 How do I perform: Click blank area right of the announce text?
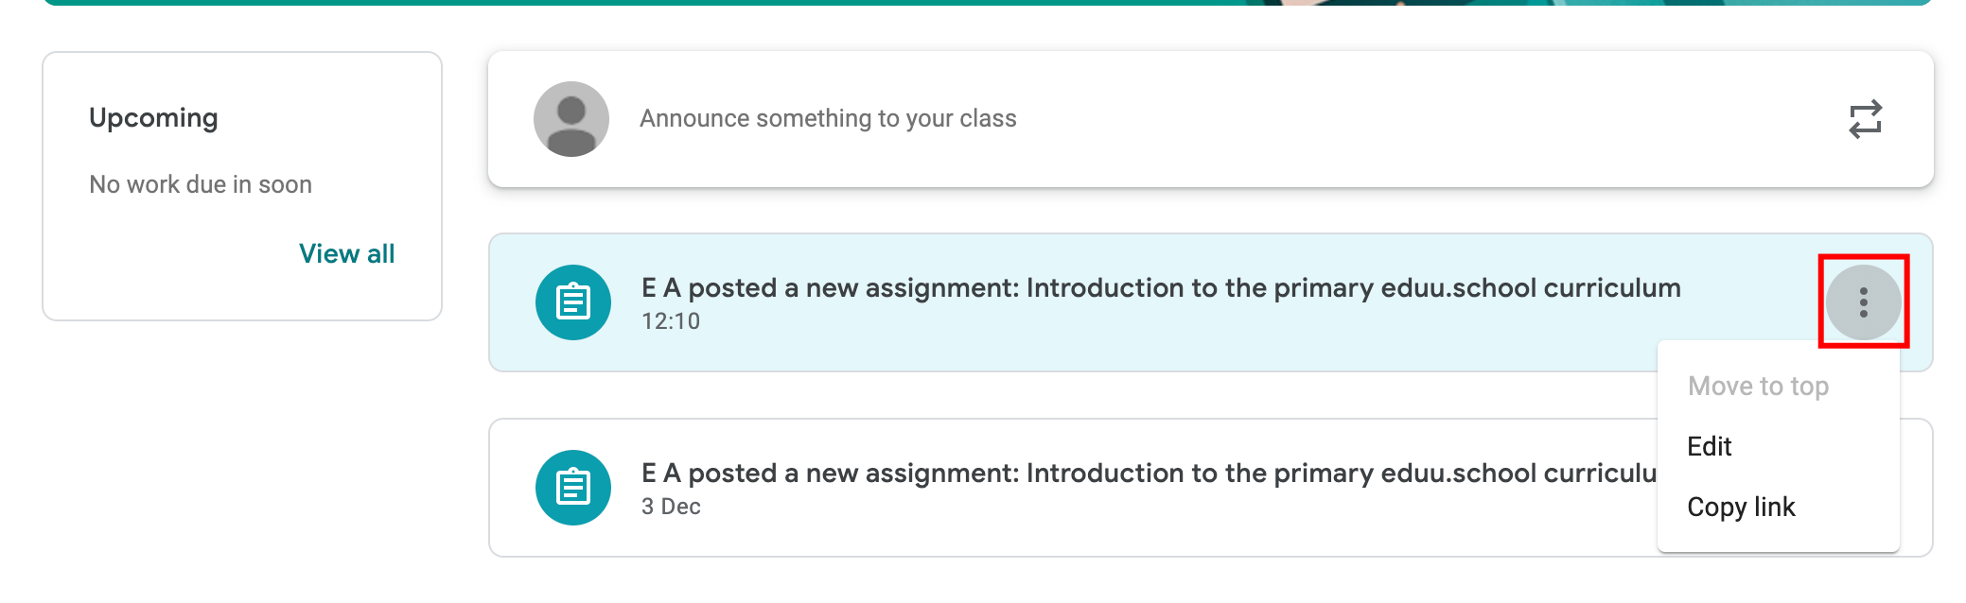(1419, 119)
